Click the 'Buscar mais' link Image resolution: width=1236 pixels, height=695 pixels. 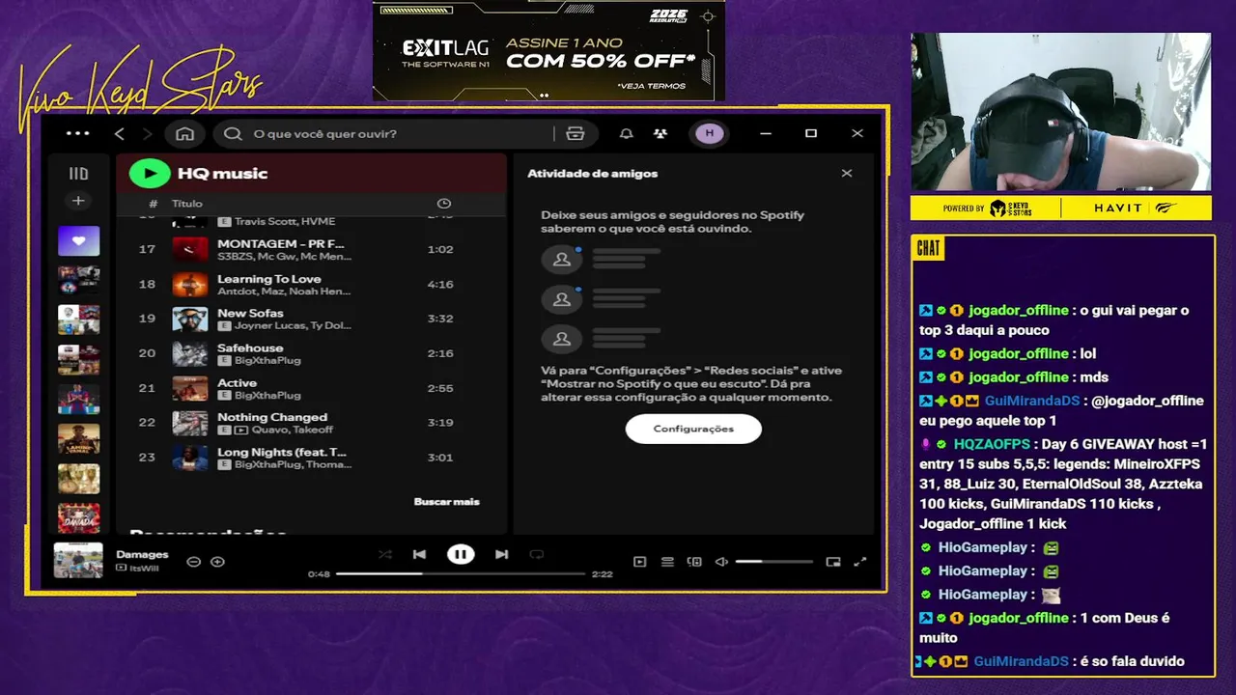click(x=446, y=502)
